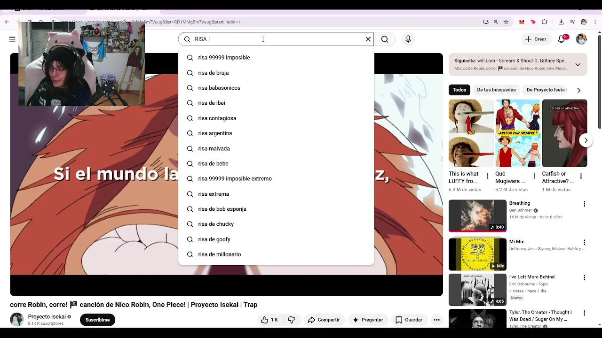
Task: Open options for "Qué Mugiwara" short
Action: point(534,176)
